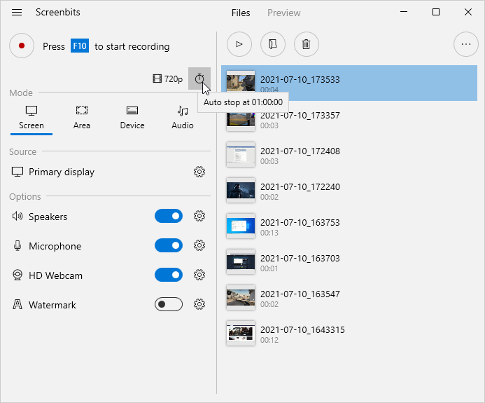Screen dimensions: 485x403
Task: Select recording 2021-07-10_1643315
Action: tap(349, 334)
